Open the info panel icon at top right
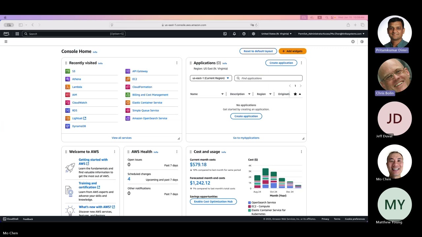The image size is (422, 237). point(353,41)
